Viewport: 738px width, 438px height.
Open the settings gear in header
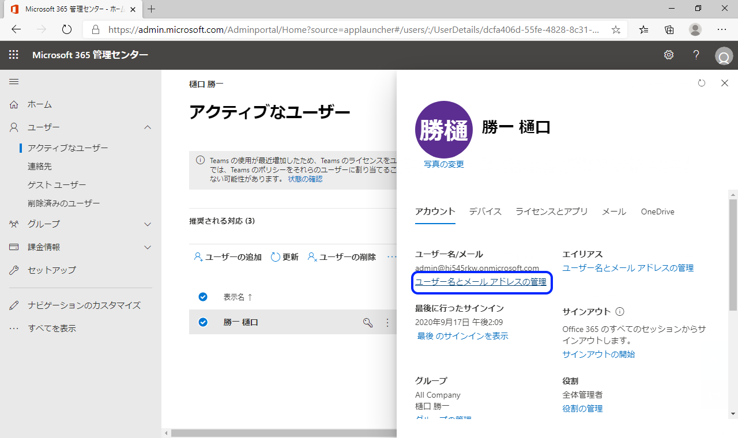coord(669,55)
